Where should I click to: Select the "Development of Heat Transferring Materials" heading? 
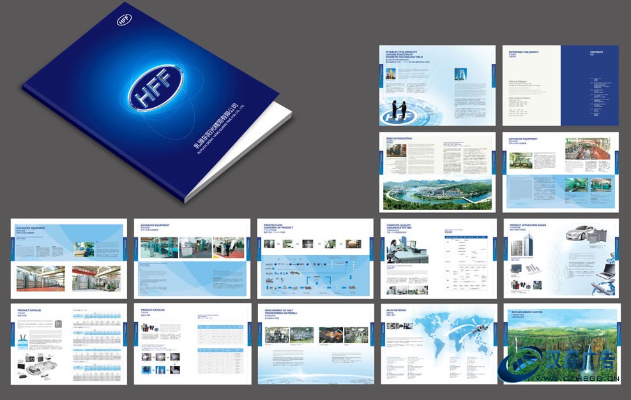(281, 312)
